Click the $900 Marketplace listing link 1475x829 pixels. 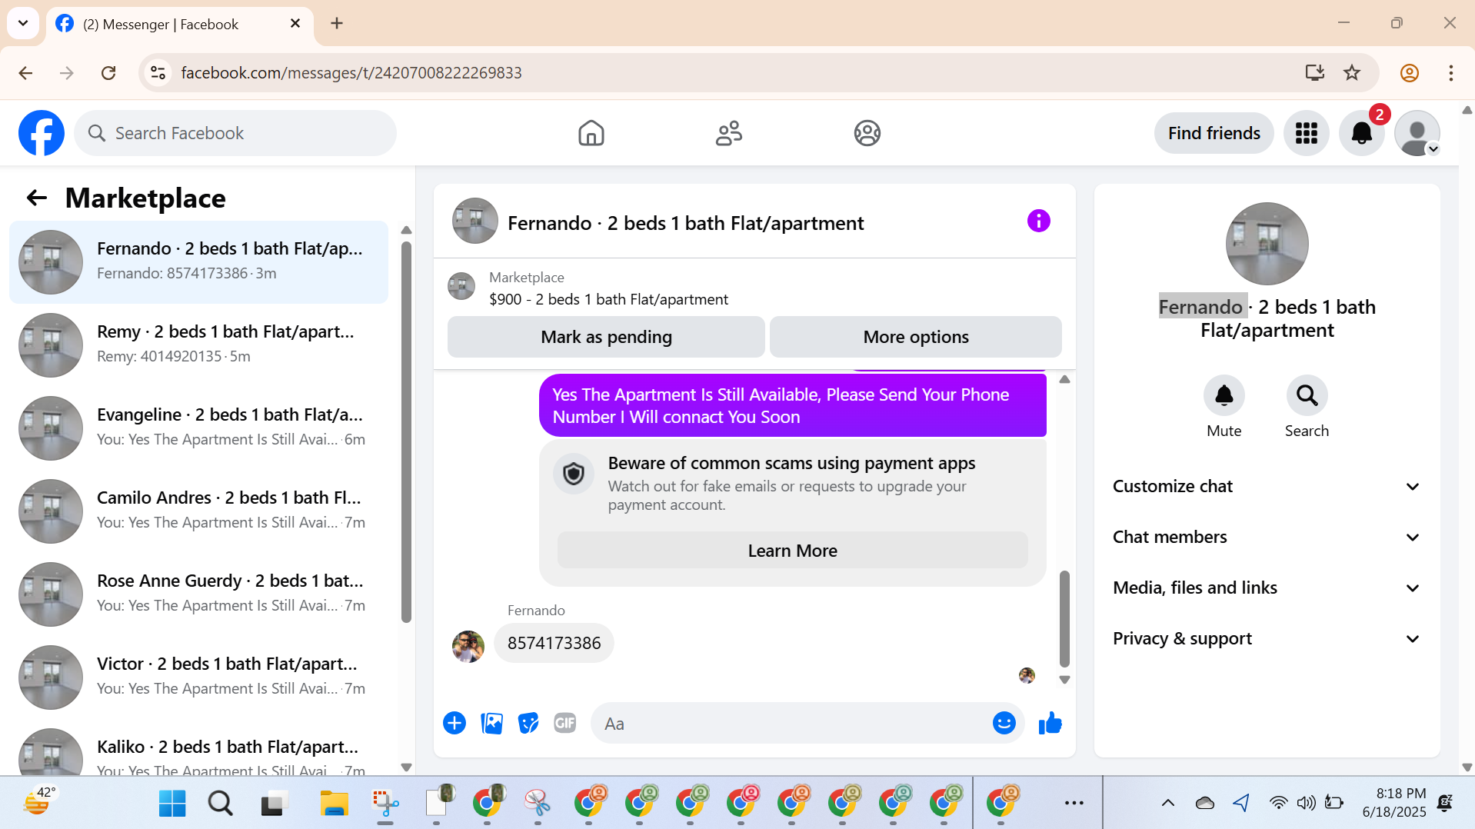point(608,299)
